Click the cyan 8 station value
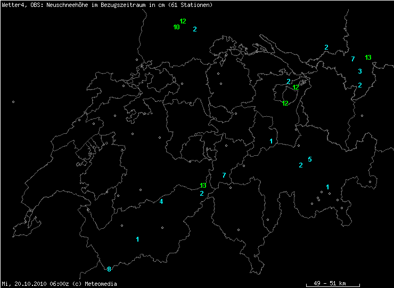This screenshot has height=288, width=394. tap(109, 269)
